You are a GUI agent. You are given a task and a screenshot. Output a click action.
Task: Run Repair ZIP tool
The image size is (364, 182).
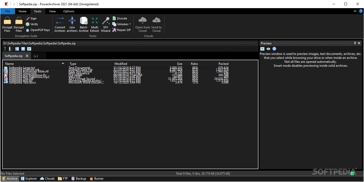click(x=121, y=30)
